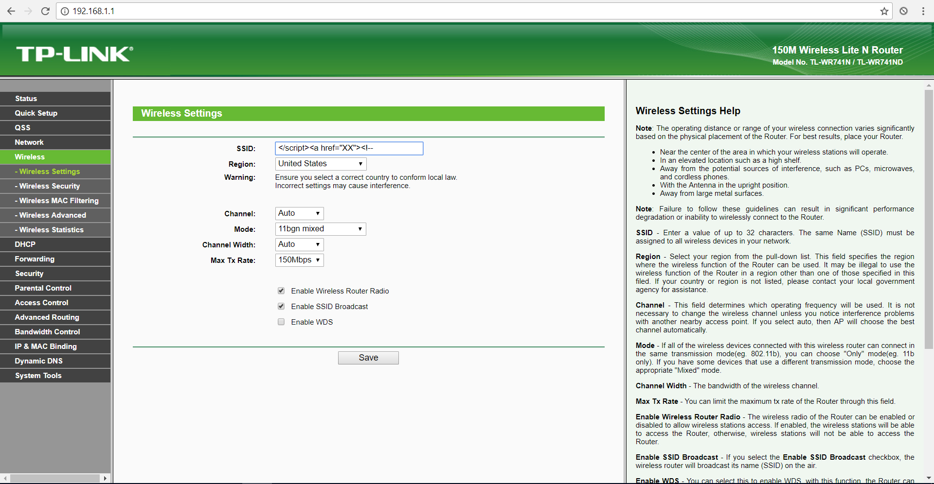Open IP & MAC Binding

55,346
